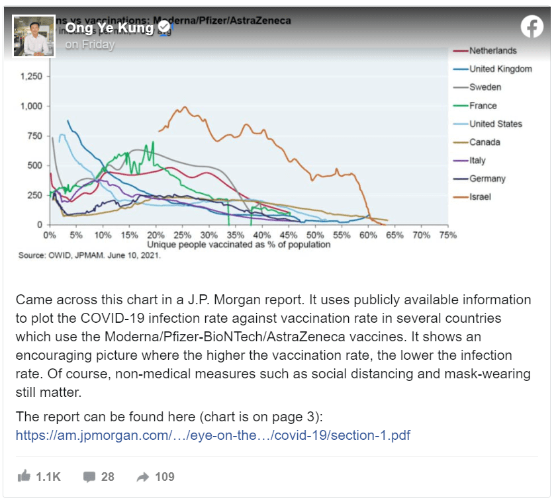Click the Germany legend label
The width and height of the screenshot is (558, 504).
(x=487, y=179)
